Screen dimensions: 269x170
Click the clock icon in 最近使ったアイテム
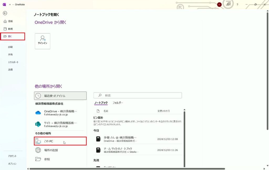38,96
